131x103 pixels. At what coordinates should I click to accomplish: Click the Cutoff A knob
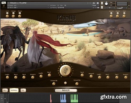point(7,77)
